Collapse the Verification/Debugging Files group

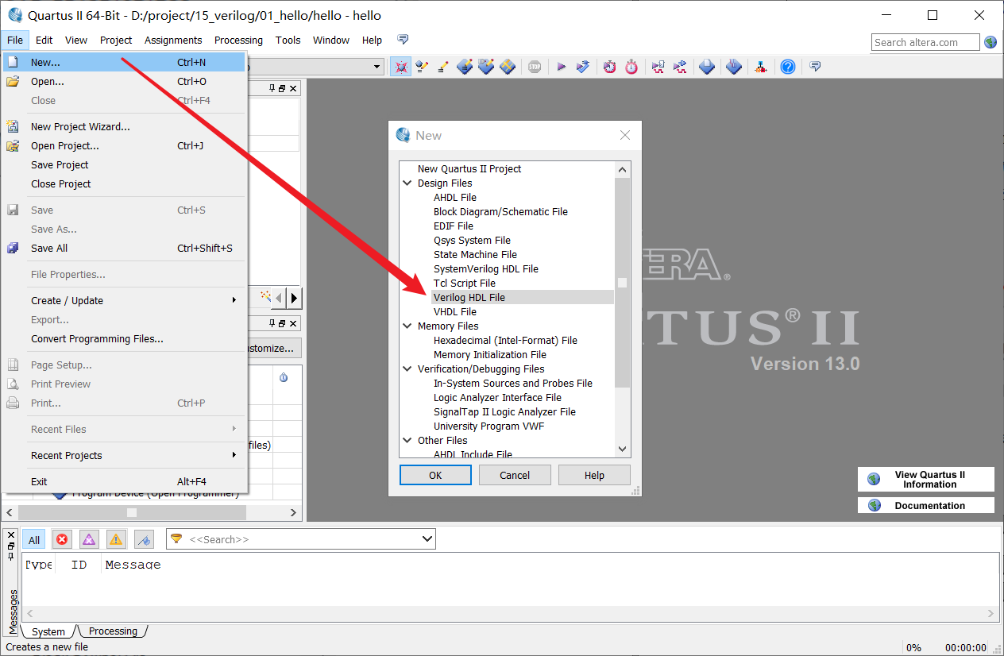point(407,369)
